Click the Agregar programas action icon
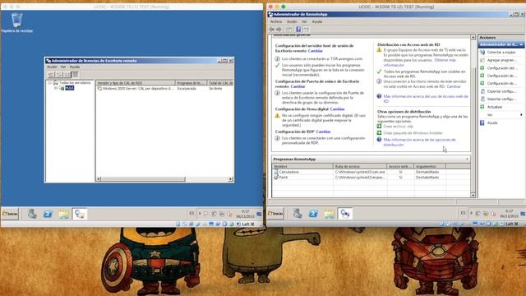This screenshot has height=296, width=526. click(x=482, y=60)
